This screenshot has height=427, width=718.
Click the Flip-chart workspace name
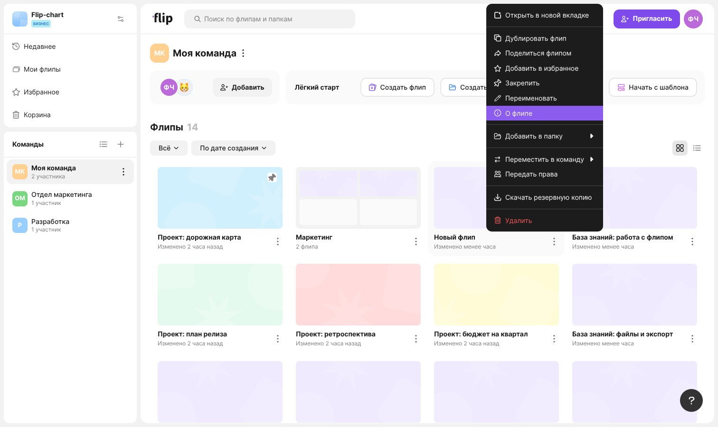(47, 15)
